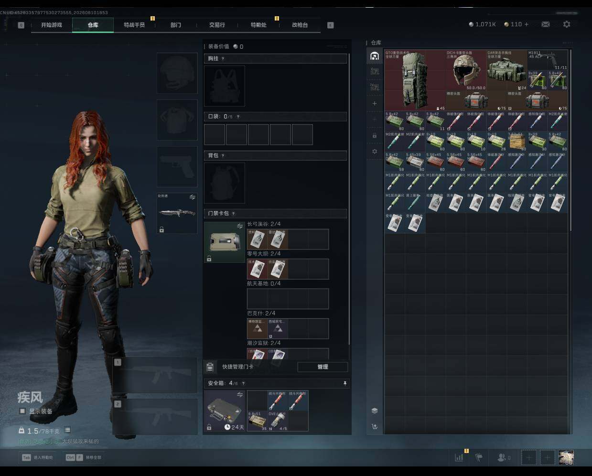The height and width of the screenshot is (476, 592).
Task: Invite teammate using first plus slot
Action: tap(528, 457)
